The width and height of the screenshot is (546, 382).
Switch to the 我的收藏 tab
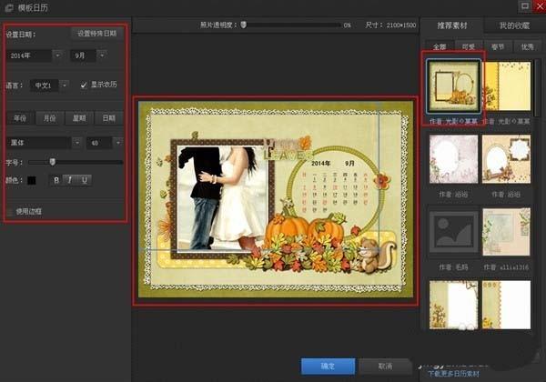click(x=515, y=25)
